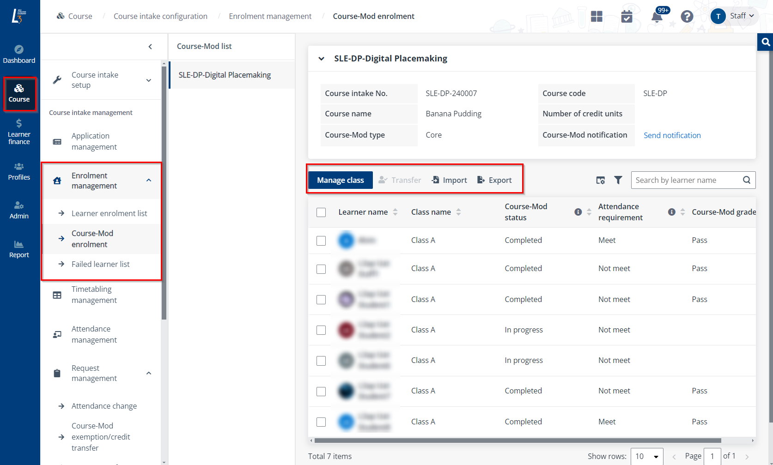Image resolution: width=773 pixels, height=465 pixels.
Task: Toggle the select-all checkbox in table header
Action: [x=321, y=212]
